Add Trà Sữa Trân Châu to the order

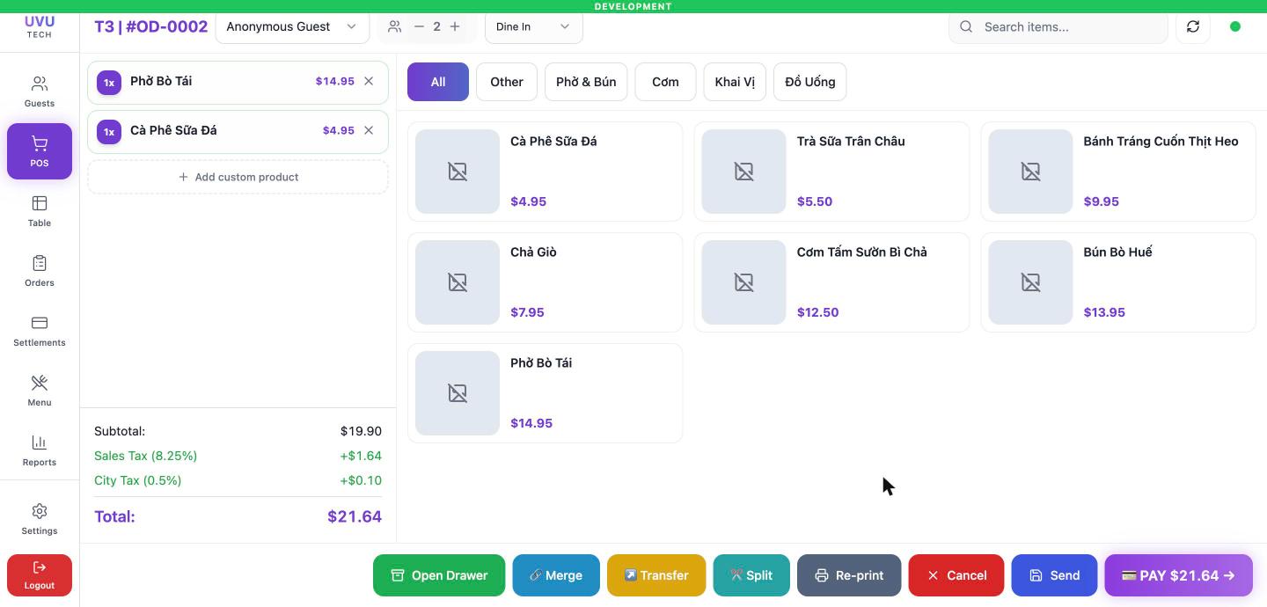(x=831, y=172)
